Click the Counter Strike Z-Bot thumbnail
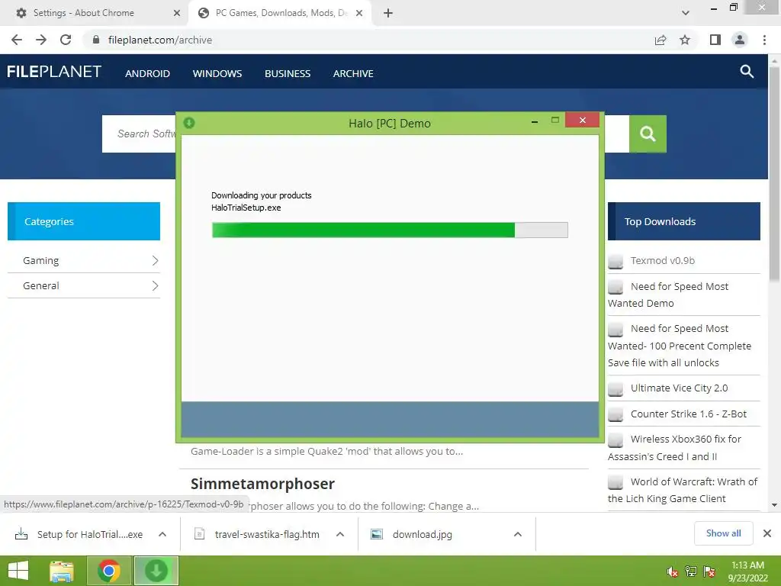 pos(615,414)
